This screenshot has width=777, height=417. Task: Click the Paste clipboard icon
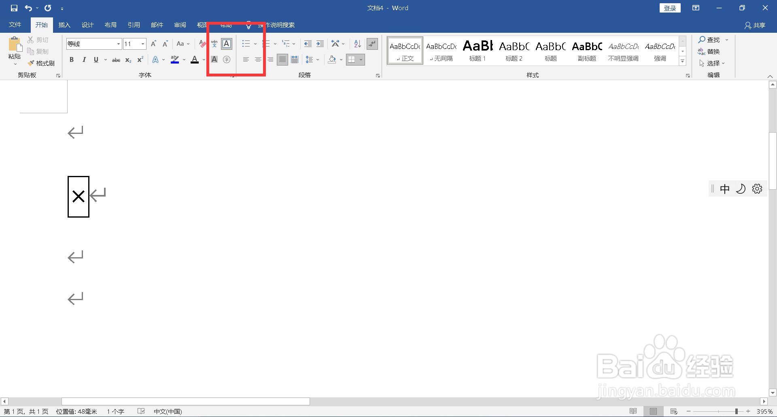(15, 44)
